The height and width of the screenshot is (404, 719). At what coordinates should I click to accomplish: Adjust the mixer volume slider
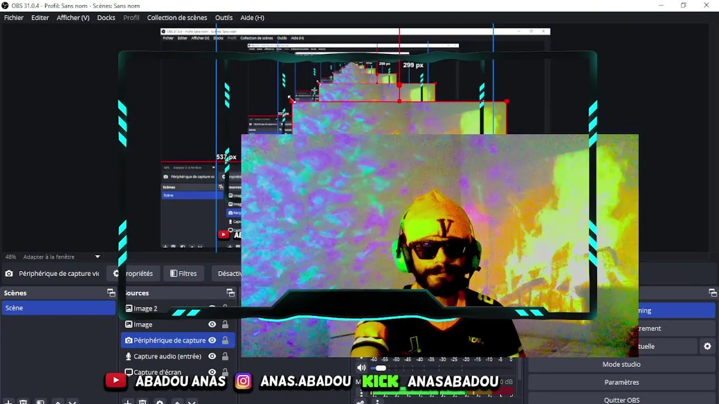[381, 368]
